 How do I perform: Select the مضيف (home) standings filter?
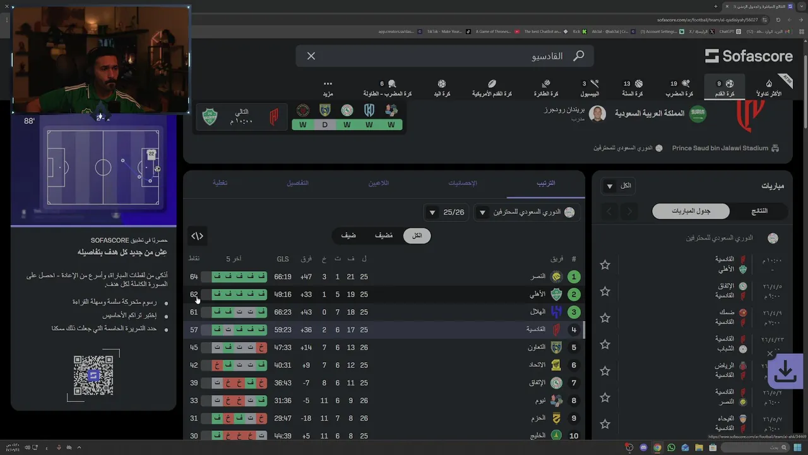[384, 236]
